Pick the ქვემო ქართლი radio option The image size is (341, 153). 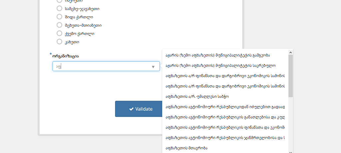point(60,33)
